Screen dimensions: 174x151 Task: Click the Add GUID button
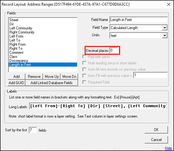tap(17, 83)
